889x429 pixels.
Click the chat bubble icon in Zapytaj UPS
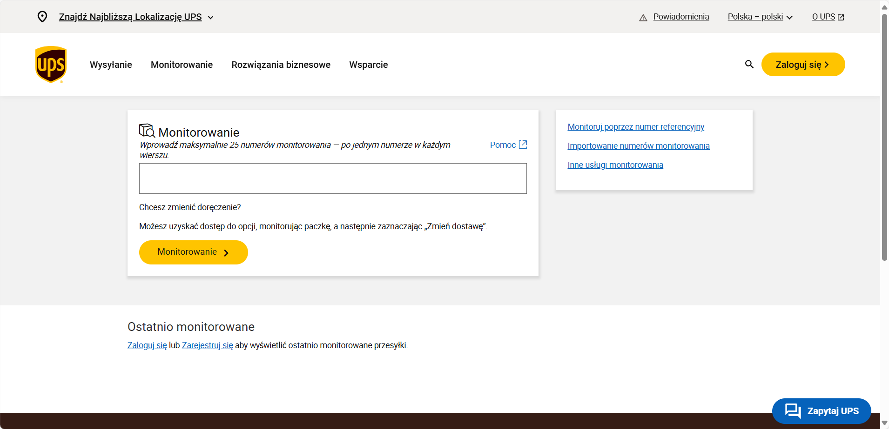(793, 411)
